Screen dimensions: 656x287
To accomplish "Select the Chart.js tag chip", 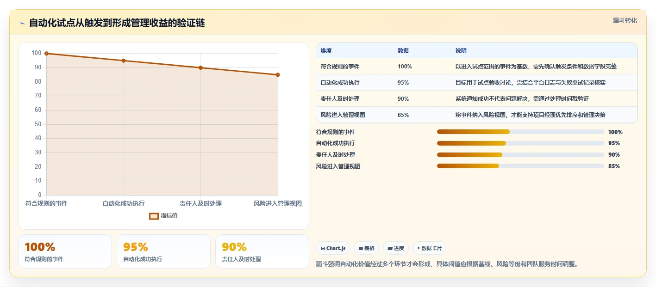I will click(x=333, y=248).
